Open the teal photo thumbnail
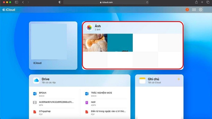This screenshot has height=119, width=212. coord(120,43)
